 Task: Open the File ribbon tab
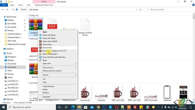[4, 5]
